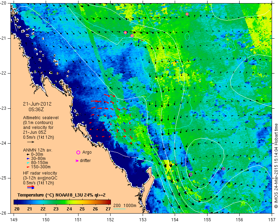Click the latitude axis label '-20'
This screenshot has height=223, width=279.
tap(4, 3)
